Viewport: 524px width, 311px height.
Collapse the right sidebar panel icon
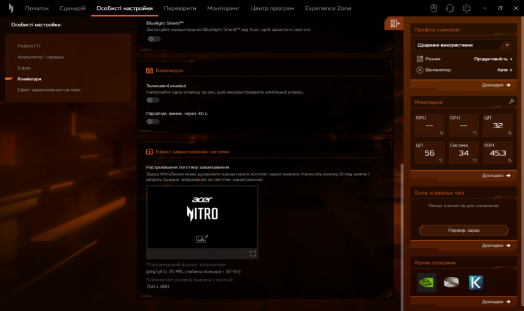tap(394, 23)
